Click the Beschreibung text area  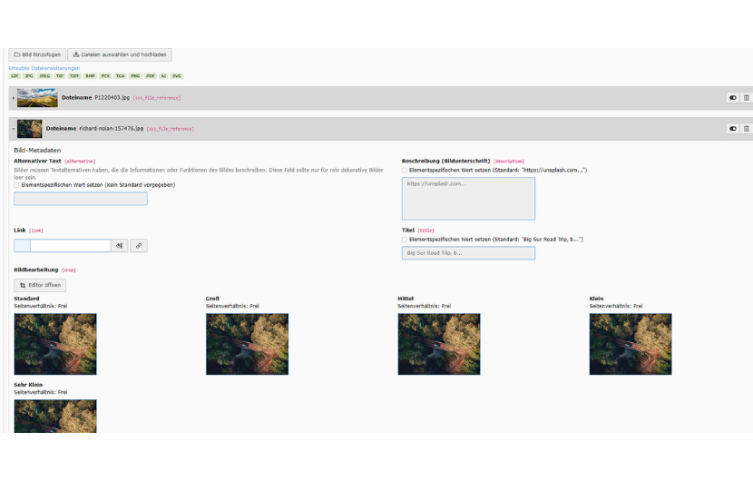468,199
